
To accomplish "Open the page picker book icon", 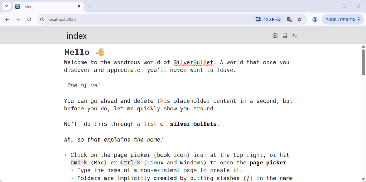I will pyautogui.click(x=285, y=35).
